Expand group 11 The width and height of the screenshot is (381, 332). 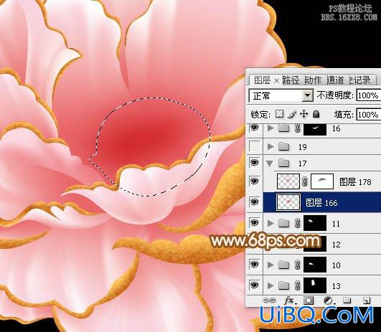pos(271,223)
